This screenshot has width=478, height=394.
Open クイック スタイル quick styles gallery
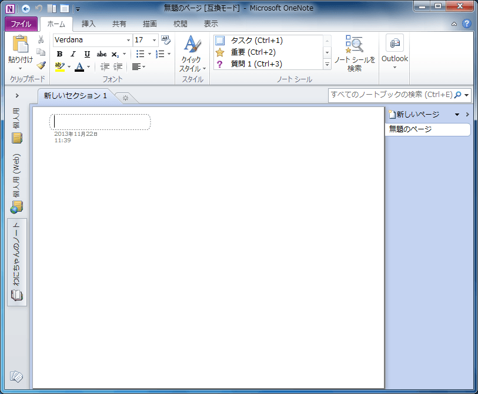coord(192,54)
